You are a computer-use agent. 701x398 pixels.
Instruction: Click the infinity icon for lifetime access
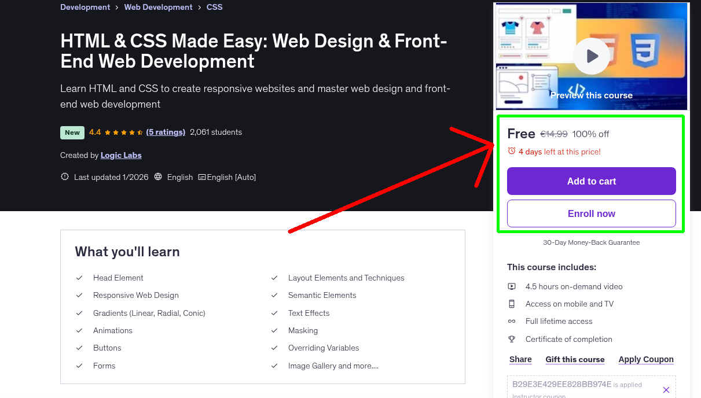[x=512, y=321]
